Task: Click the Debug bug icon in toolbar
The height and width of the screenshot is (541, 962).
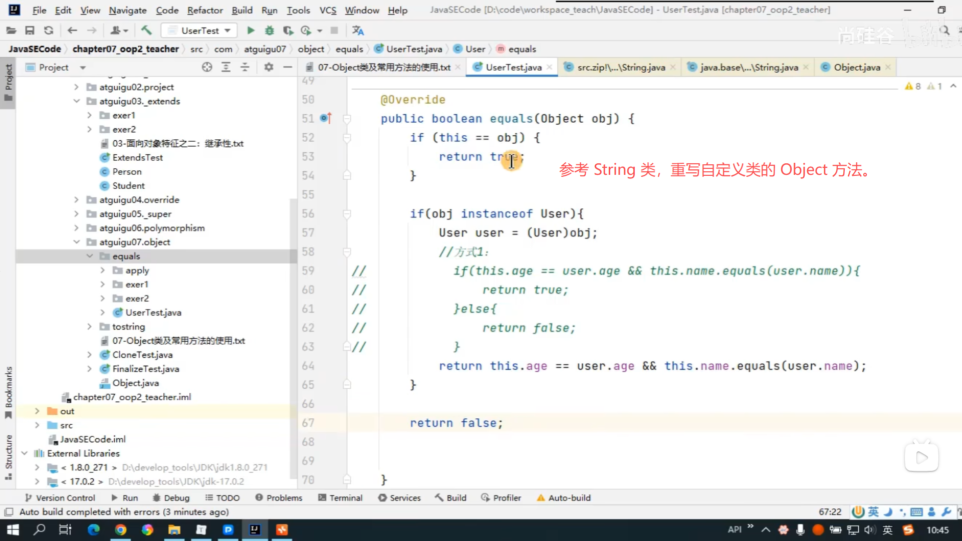Action: [270, 31]
